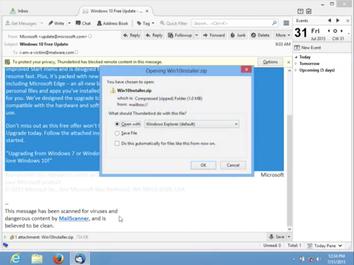Click Get Messages in toolbar
The width and height of the screenshot is (354, 265).
point(21,23)
